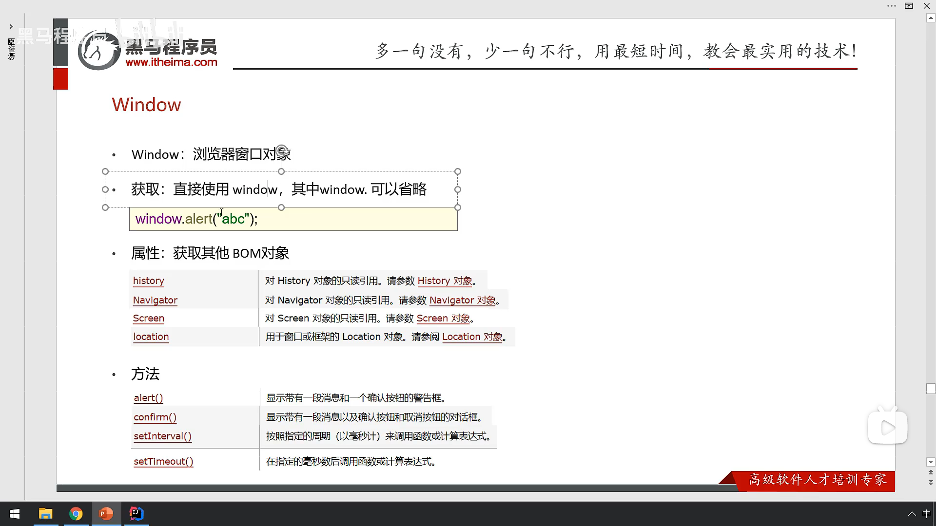Click the video play overlay button
This screenshot has width=936, height=526.
click(x=887, y=428)
